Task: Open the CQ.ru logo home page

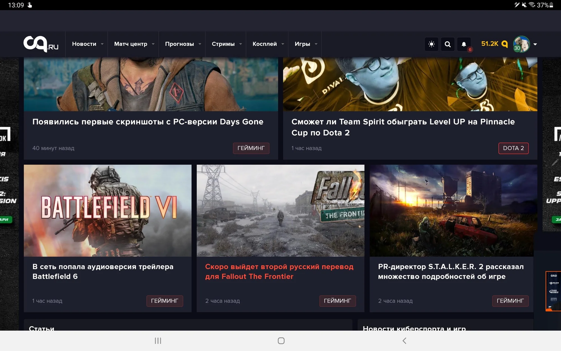Action: click(x=41, y=44)
